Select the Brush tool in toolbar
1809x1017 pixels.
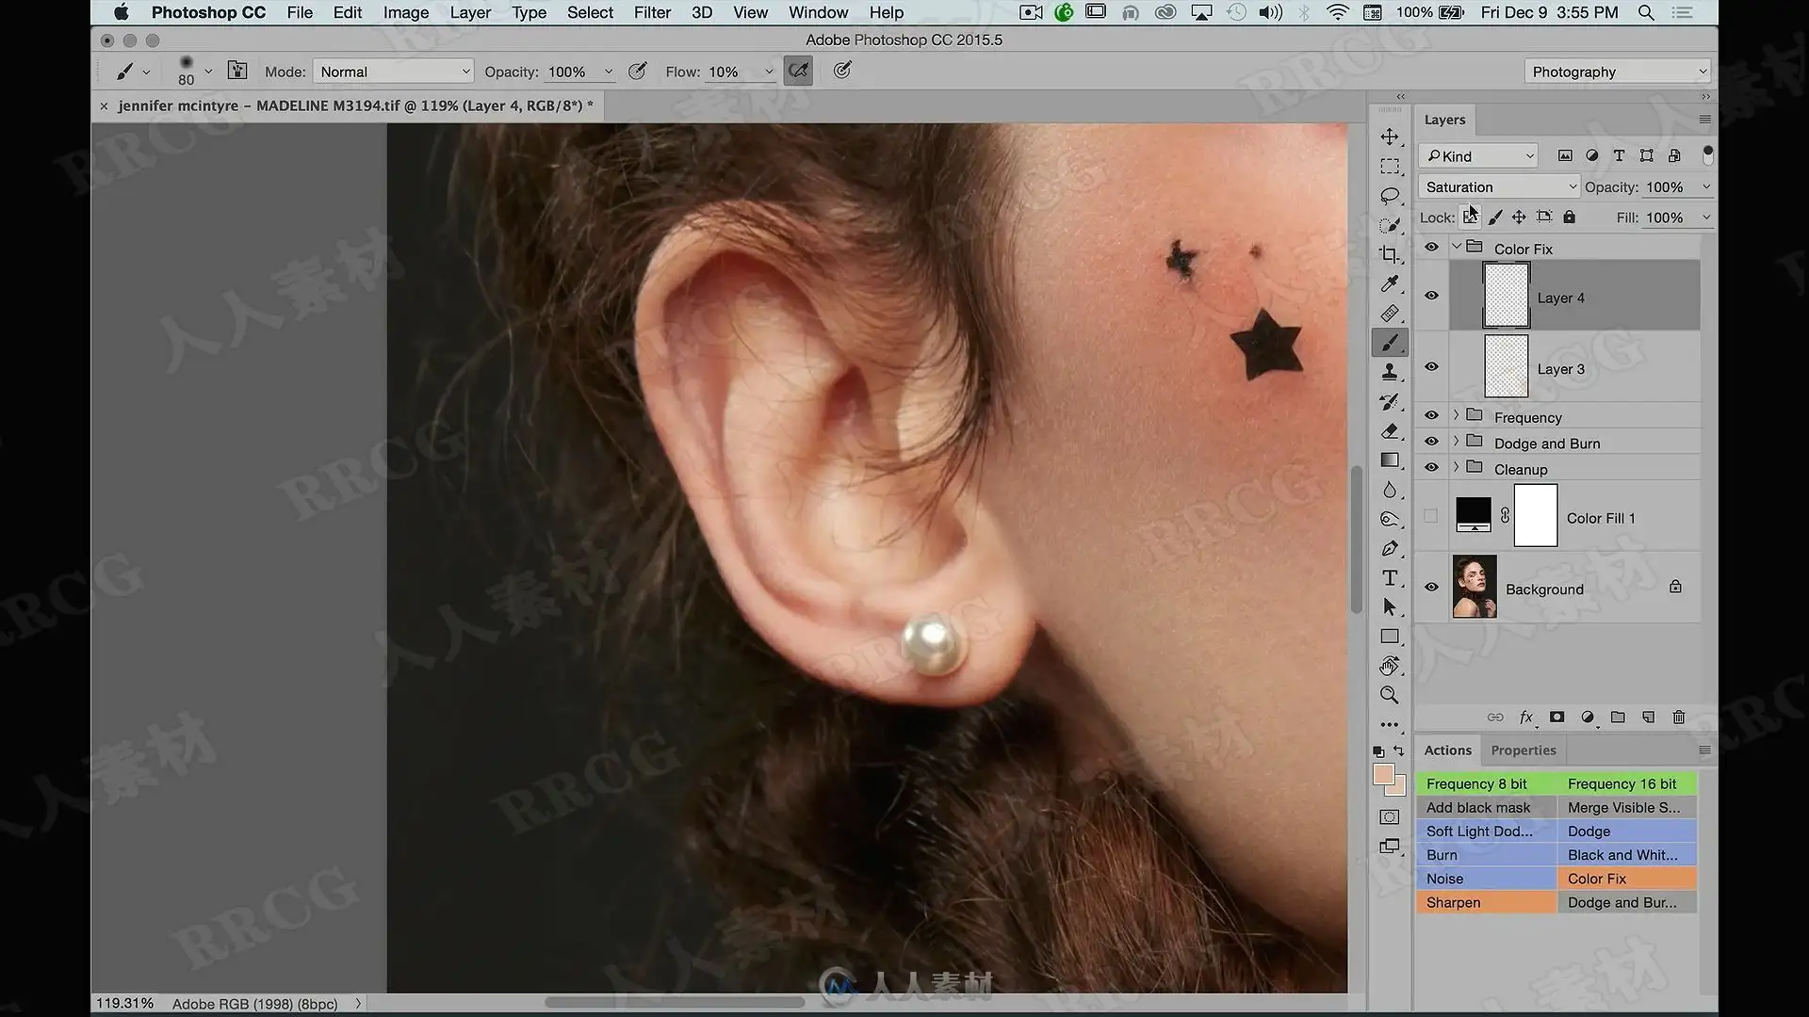click(1390, 343)
